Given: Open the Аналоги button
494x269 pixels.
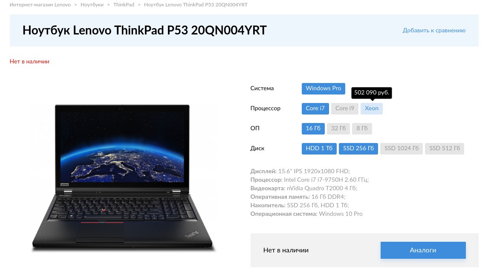Looking at the screenshot, I should [x=423, y=250].
